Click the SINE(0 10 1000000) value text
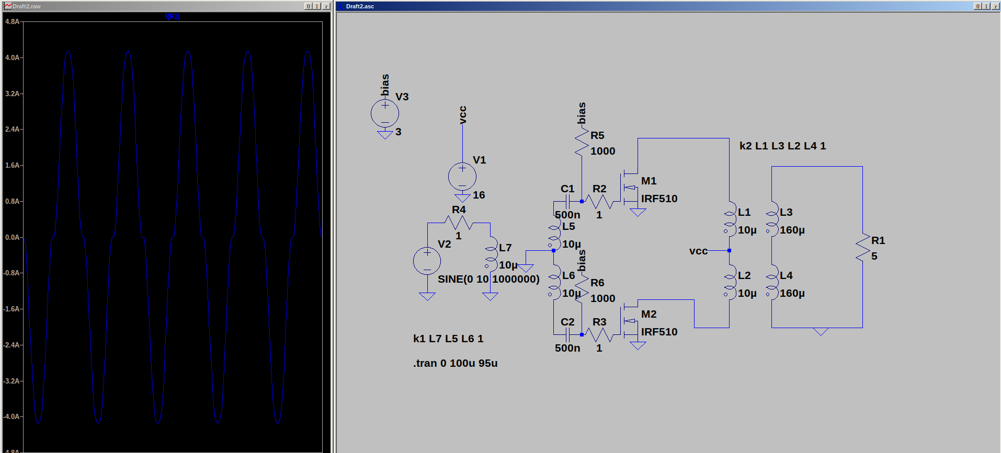Image resolution: width=1001 pixels, height=453 pixels. click(488, 279)
